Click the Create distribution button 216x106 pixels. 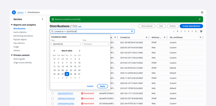191,26
